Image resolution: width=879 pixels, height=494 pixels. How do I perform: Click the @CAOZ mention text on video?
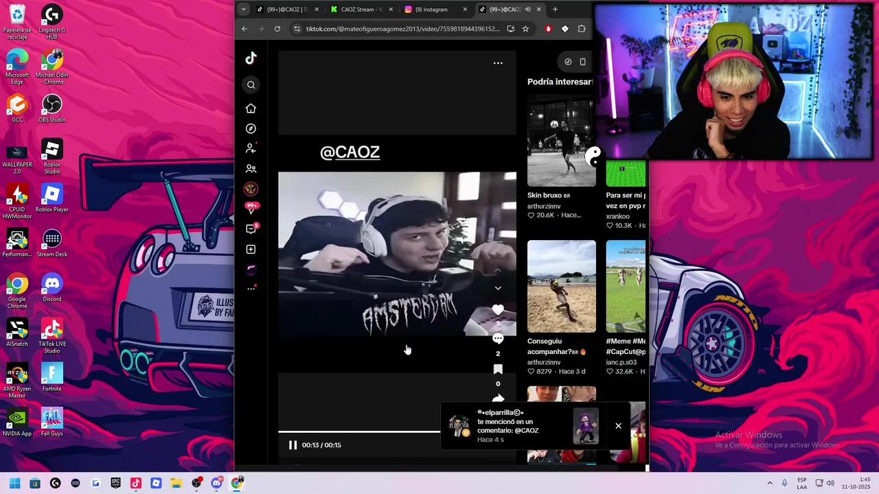pyautogui.click(x=350, y=152)
